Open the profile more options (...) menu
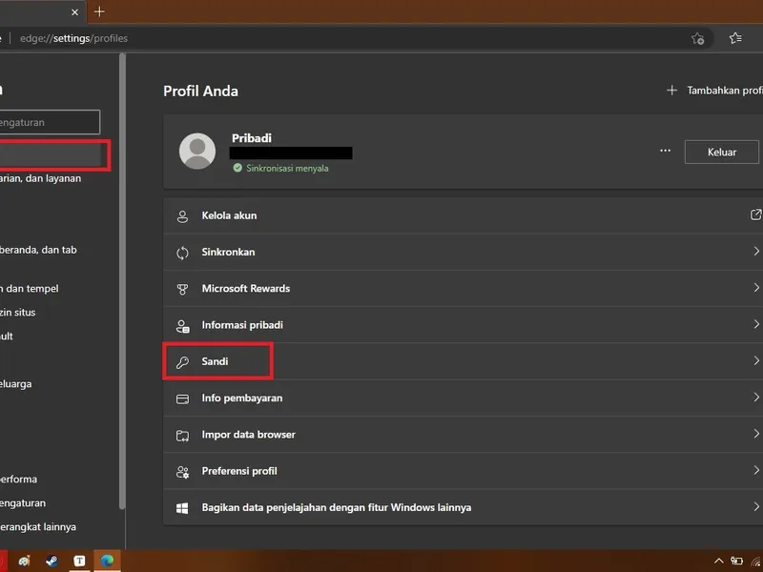763x572 pixels. (665, 151)
